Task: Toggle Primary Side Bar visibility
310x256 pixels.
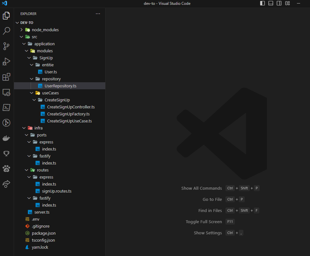Action: [262, 3]
